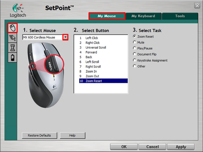Screen dimensions: 203x152
Task: Switch to the My Keyboard tab
Action: tap(143, 16)
